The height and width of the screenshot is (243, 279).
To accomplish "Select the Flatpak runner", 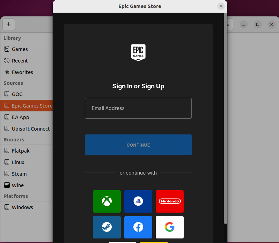I will 27,151.
